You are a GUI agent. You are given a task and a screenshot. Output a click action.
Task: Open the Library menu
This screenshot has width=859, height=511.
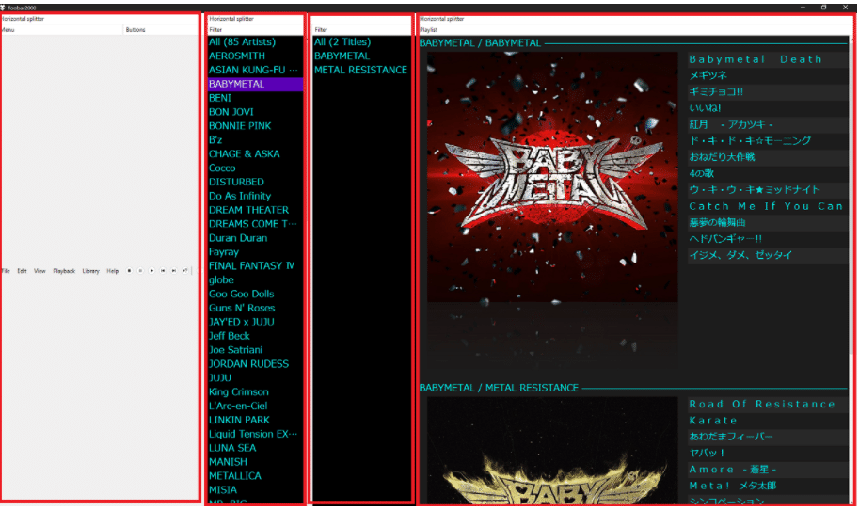[91, 271]
